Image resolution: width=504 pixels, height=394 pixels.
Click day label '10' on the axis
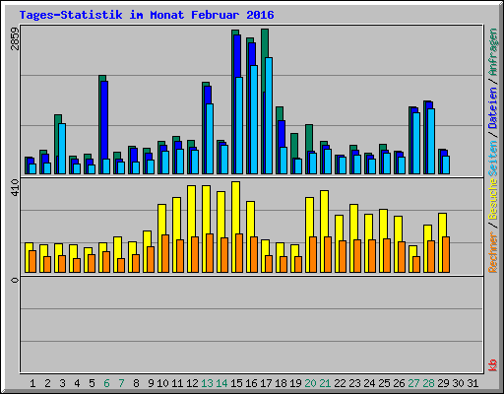162,383
